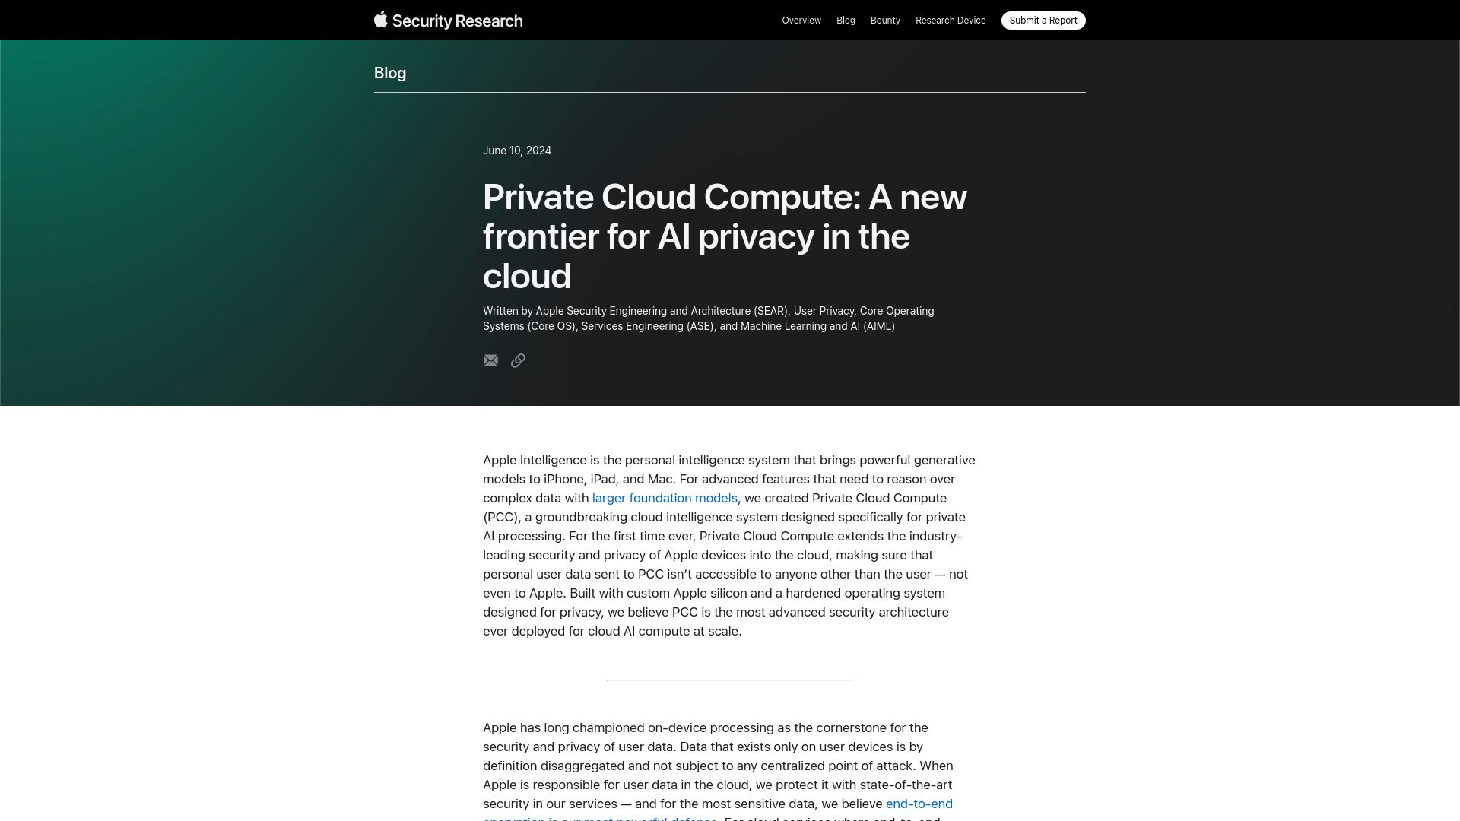1460x821 pixels.
Task: Share the article via email icon
Action: (490, 360)
